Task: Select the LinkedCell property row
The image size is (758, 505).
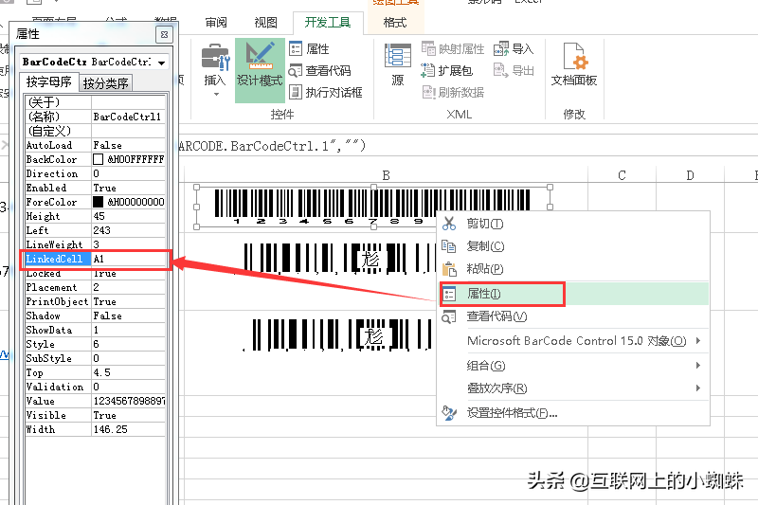Action: click(x=96, y=259)
